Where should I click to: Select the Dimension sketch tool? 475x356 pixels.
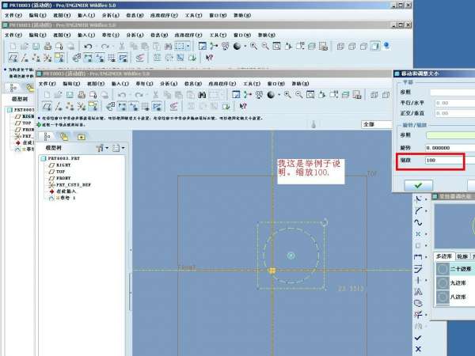[x=418, y=256]
